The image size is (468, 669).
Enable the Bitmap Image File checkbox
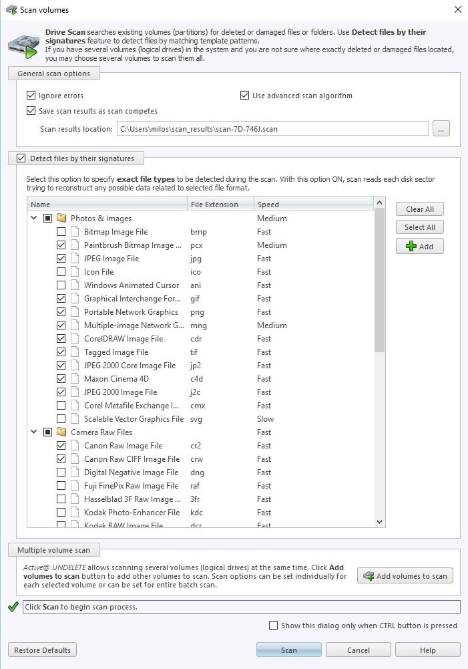coord(61,232)
